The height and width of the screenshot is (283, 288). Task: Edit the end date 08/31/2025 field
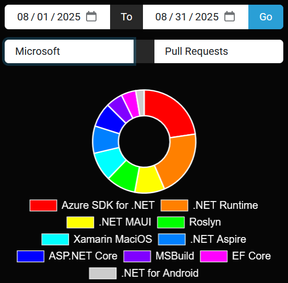(196, 17)
